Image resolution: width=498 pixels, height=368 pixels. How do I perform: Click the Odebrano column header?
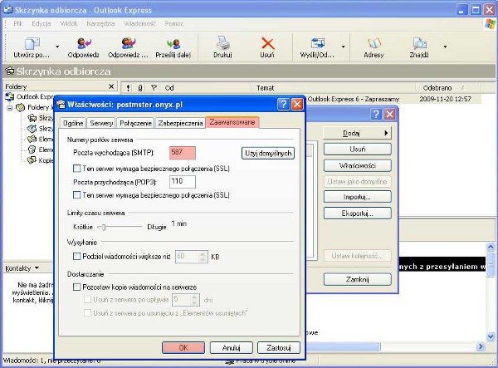448,88
